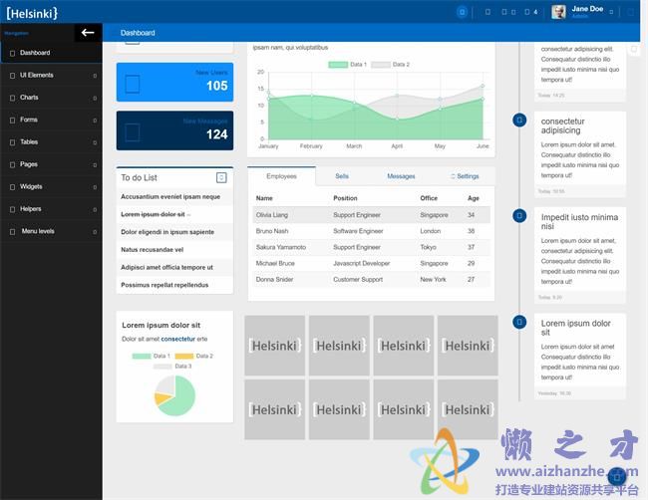Toggle the struck-through 'Lorem ipsum dolor sit' task
648x500 pixels.
(174, 214)
